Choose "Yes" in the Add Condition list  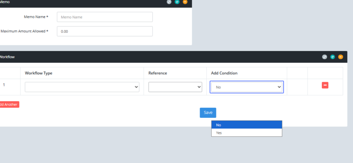(x=247, y=133)
